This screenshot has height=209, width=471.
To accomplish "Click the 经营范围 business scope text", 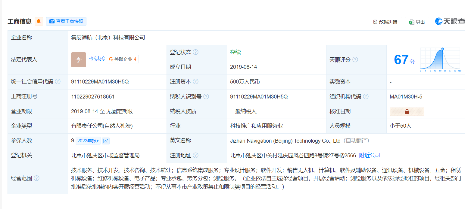I will point(266,178).
